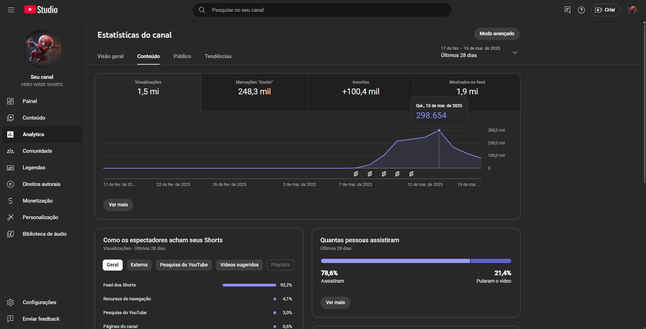Open Direitos autorais in the sidebar
Viewport: 646px width, 329px height.
click(41, 184)
